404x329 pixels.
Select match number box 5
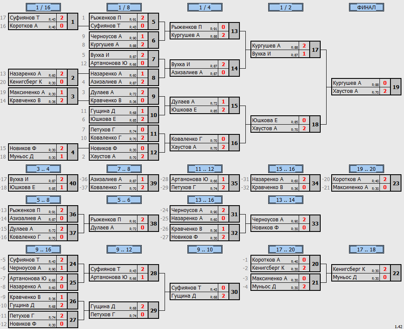[x=154, y=22]
